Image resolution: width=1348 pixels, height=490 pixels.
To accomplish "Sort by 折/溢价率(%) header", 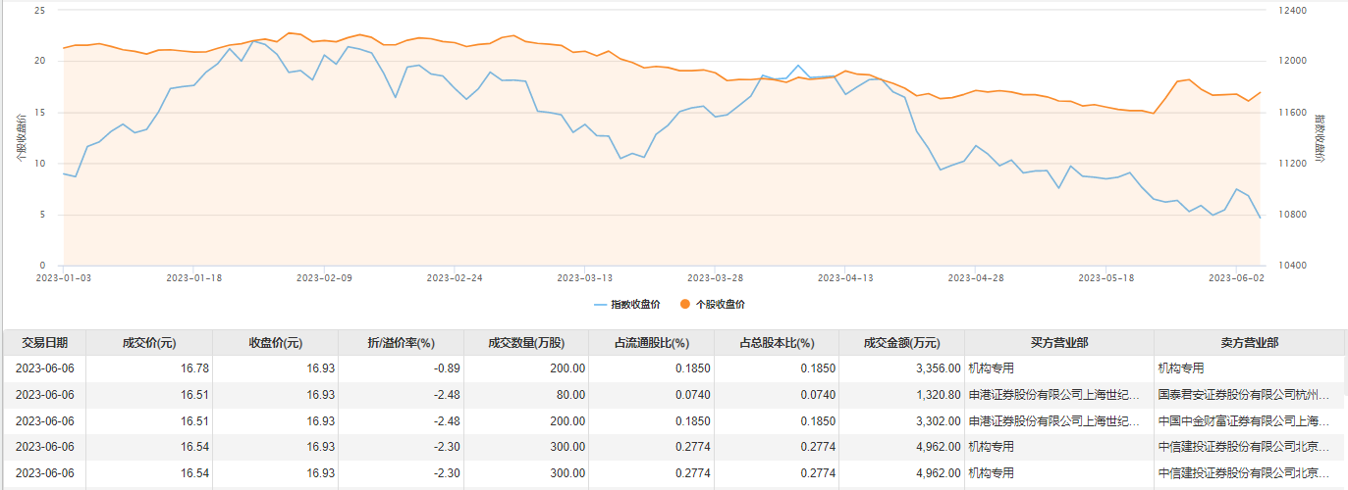I will coord(401,343).
